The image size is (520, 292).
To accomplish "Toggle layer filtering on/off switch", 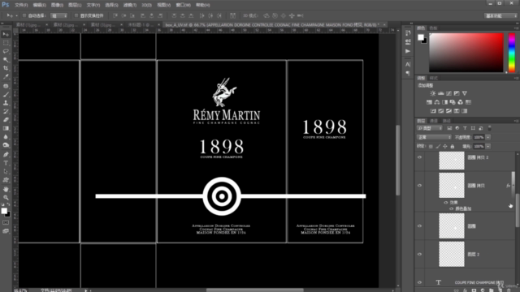I will [489, 128].
